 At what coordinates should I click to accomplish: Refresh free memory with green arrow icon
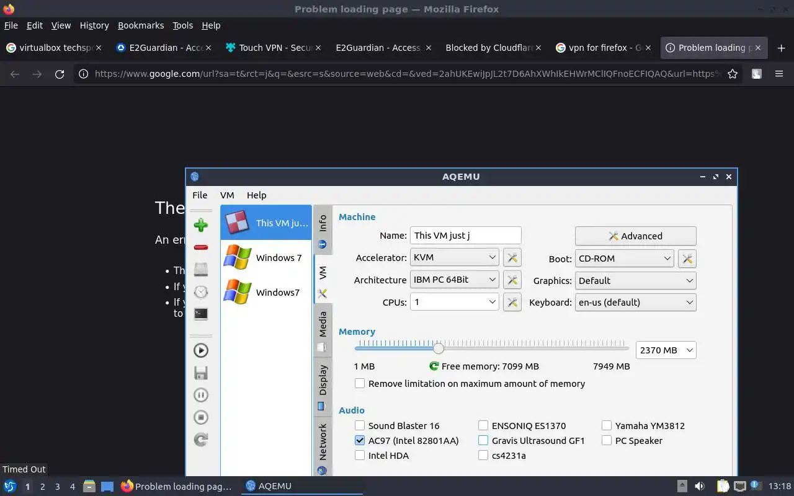(x=434, y=366)
